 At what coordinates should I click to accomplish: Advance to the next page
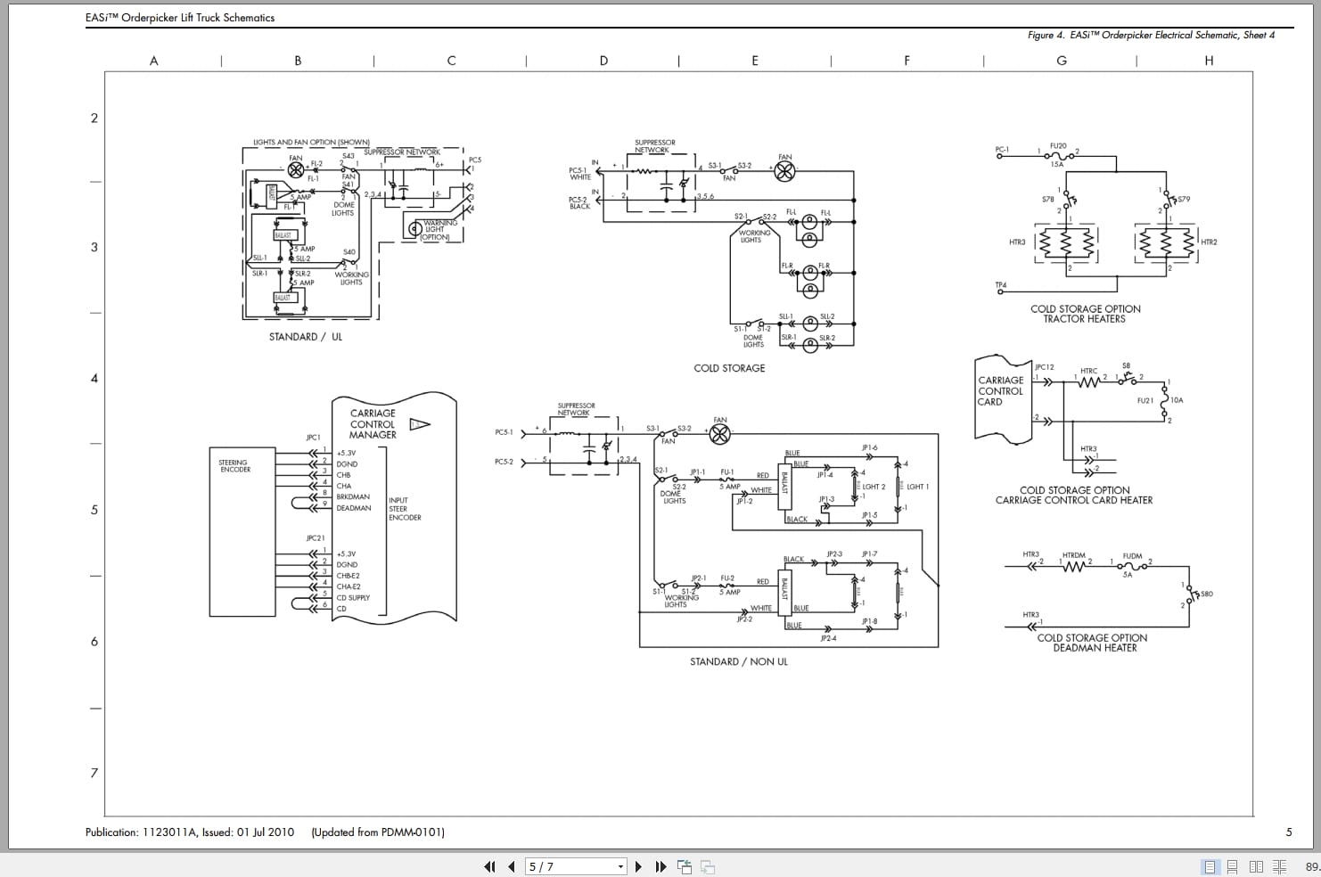(638, 865)
